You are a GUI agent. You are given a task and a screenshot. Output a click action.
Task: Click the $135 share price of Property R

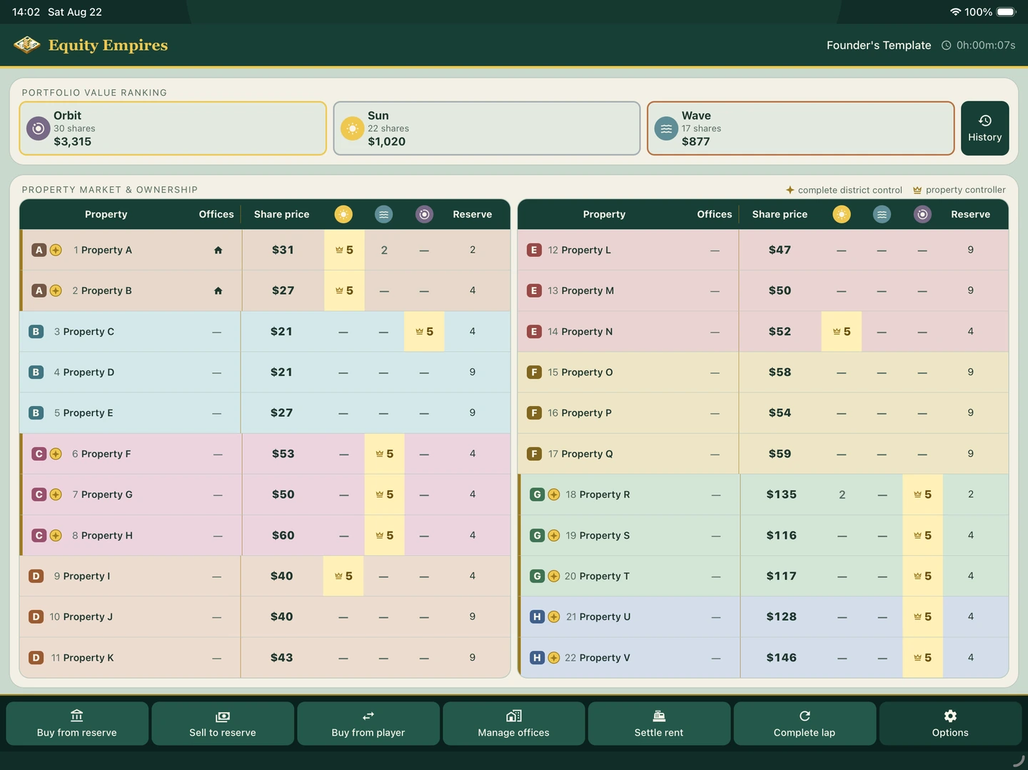coord(782,495)
